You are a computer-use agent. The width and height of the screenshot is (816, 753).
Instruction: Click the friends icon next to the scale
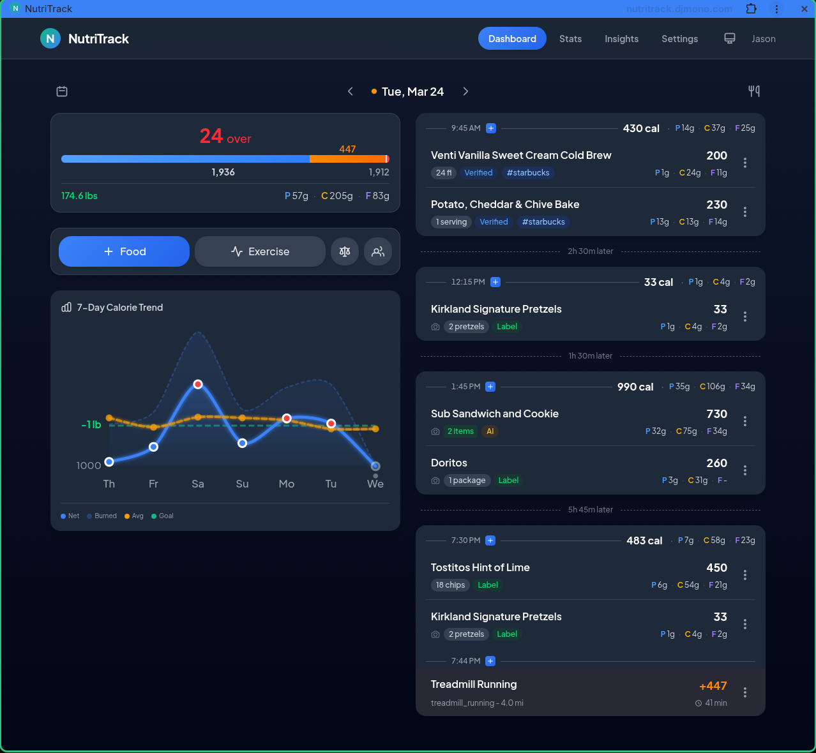378,251
